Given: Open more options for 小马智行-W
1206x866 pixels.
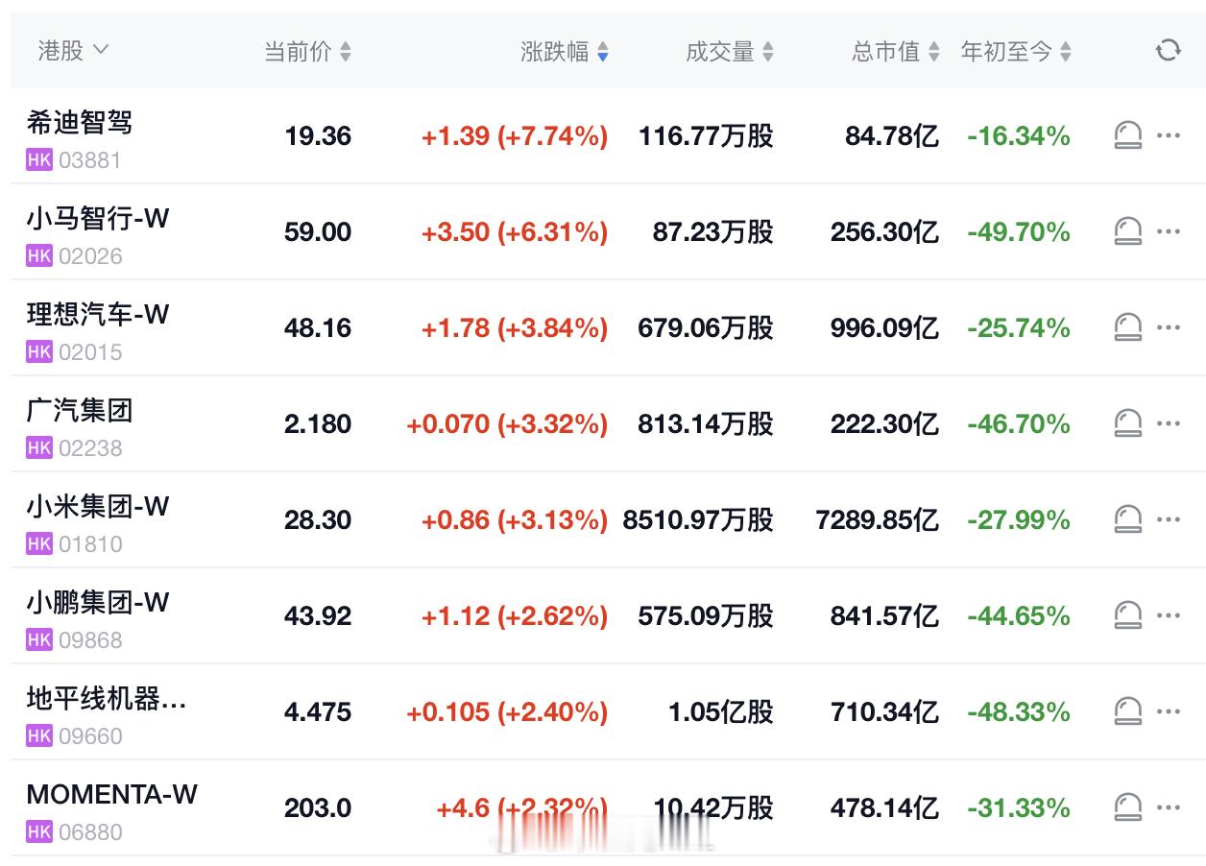Looking at the screenshot, I should pos(1169,231).
